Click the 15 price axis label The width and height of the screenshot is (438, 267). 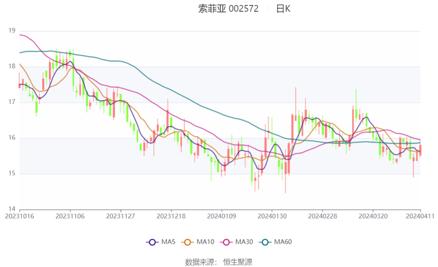tap(12, 174)
